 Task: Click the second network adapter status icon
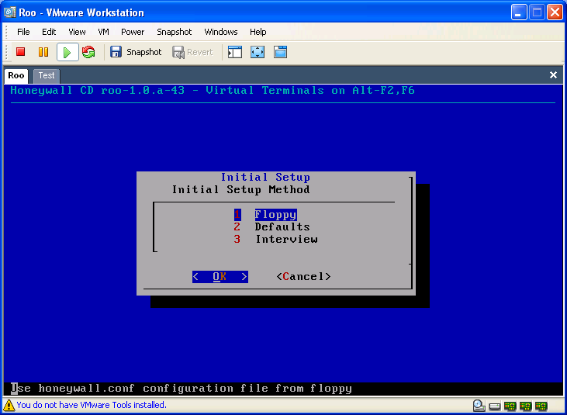point(526,406)
